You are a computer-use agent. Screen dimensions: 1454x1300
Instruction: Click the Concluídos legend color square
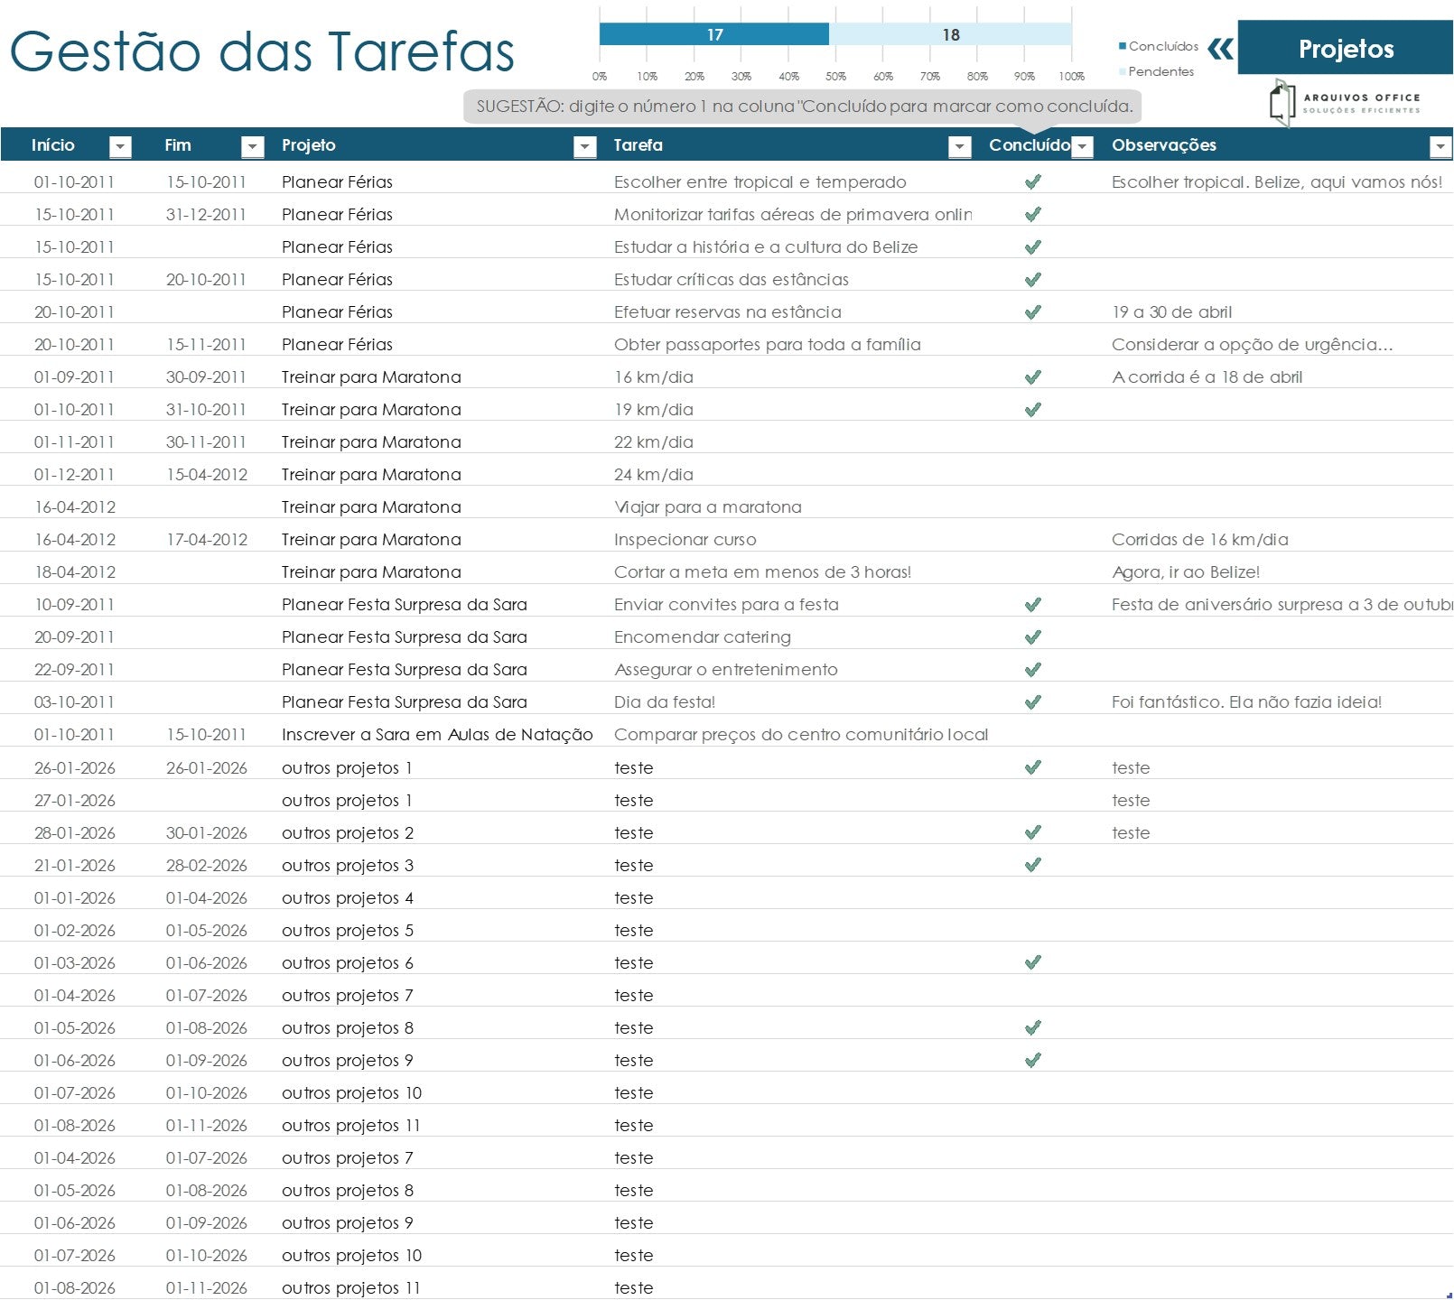click(1123, 45)
